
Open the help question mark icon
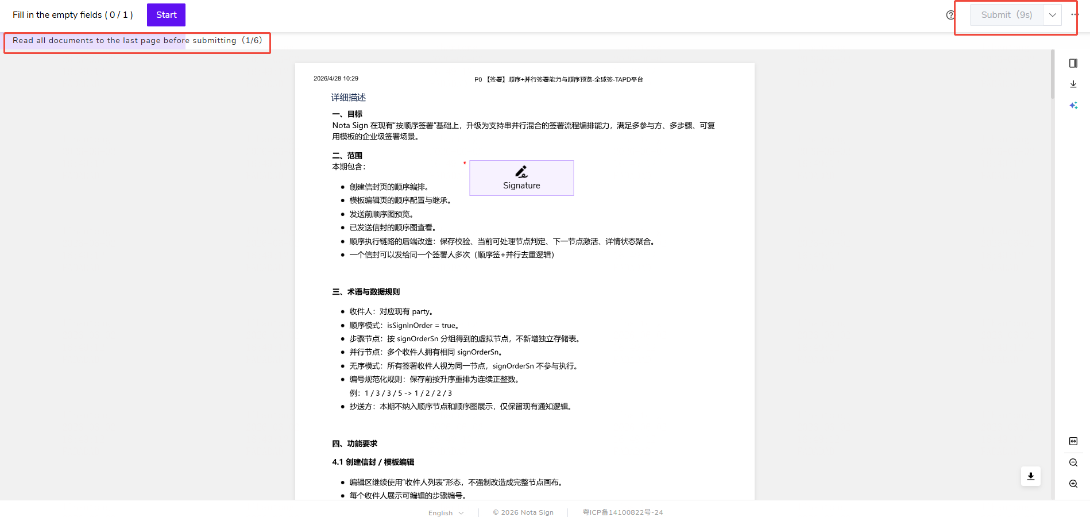pyautogui.click(x=950, y=15)
